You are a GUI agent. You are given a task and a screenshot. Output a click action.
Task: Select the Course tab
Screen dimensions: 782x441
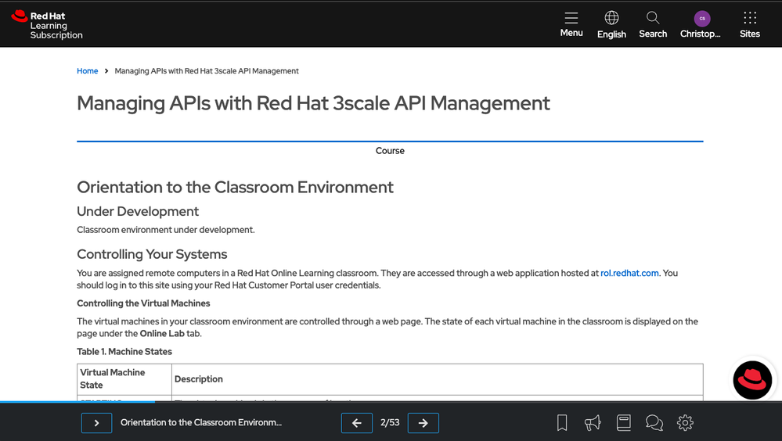click(x=390, y=151)
